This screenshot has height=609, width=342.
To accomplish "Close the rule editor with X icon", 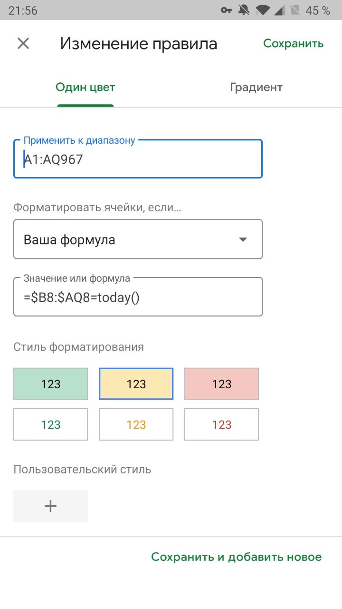I will 23,44.
